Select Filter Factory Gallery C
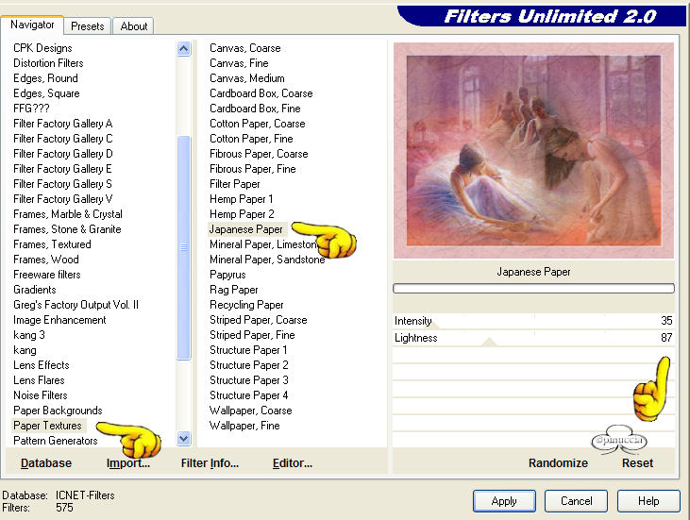 point(63,139)
